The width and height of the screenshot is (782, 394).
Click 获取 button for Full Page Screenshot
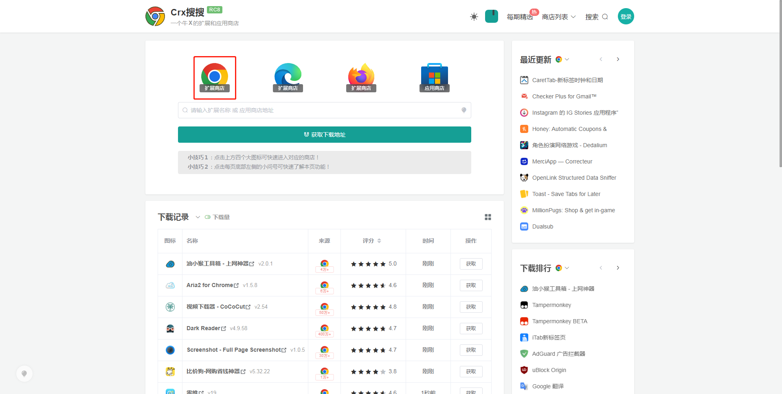471,350
